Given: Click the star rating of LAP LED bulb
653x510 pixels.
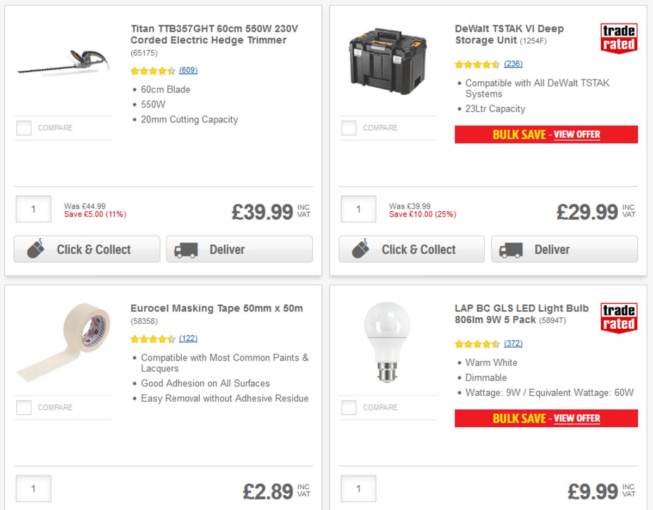Looking at the screenshot, I should click(478, 344).
